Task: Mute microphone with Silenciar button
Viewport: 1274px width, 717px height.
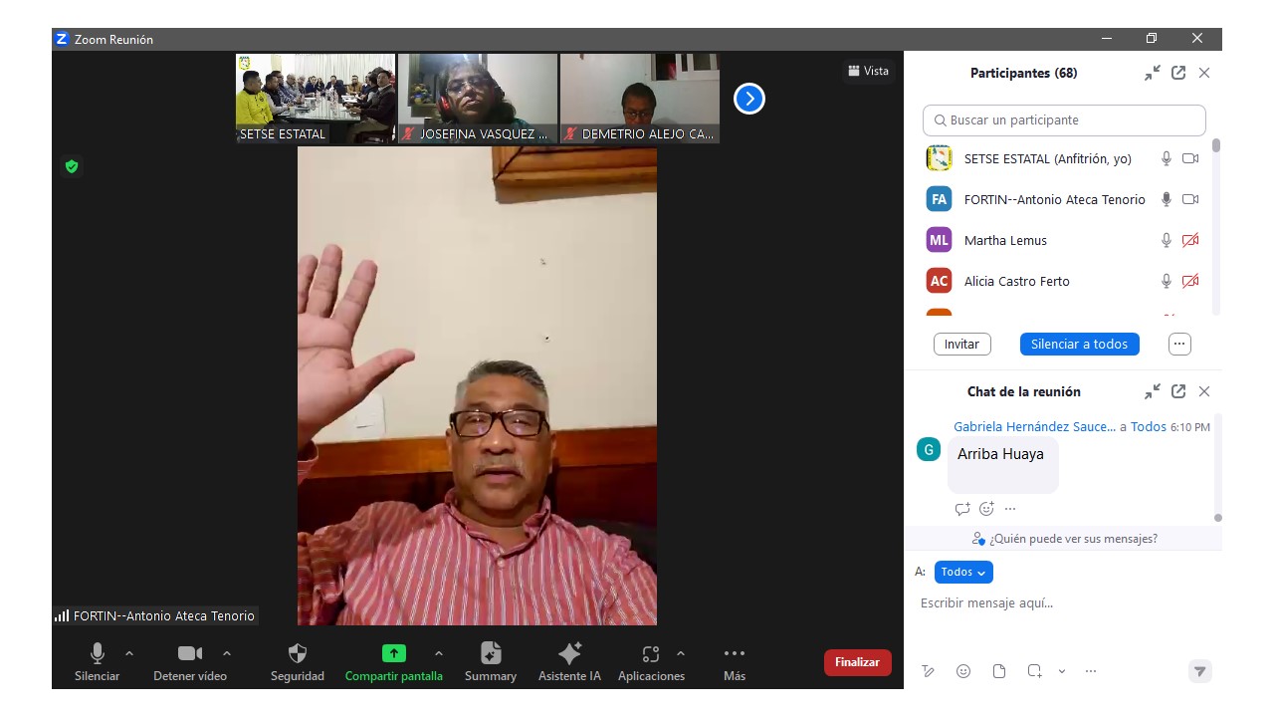Action: click(97, 654)
